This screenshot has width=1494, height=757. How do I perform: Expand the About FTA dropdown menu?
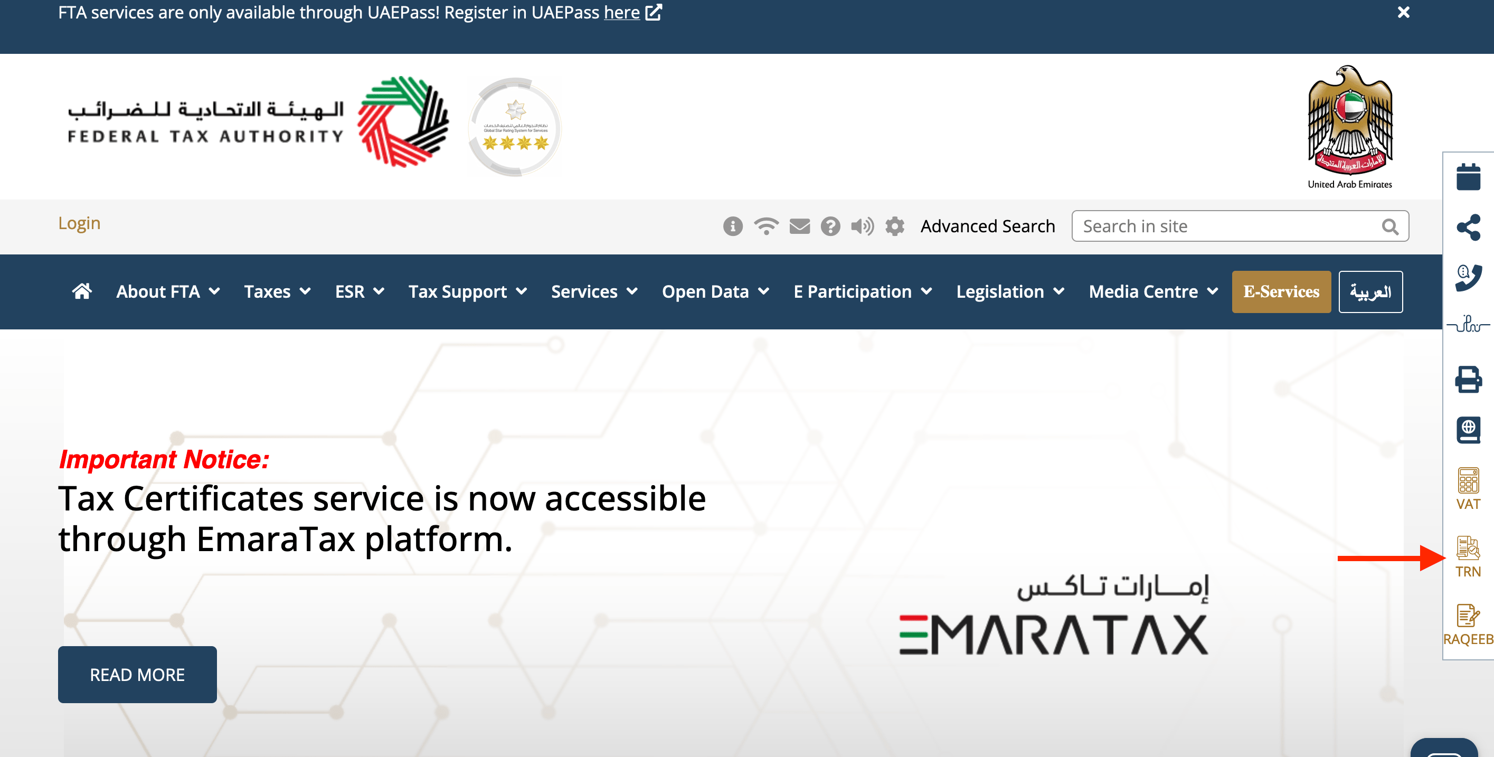[167, 291]
